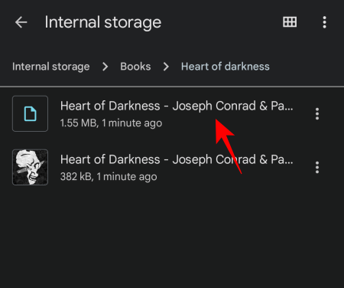This screenshot has width=344, height=288.
Task: Click the divider line beneath the breadcrumb bar
Action: [x=172, y=87]
